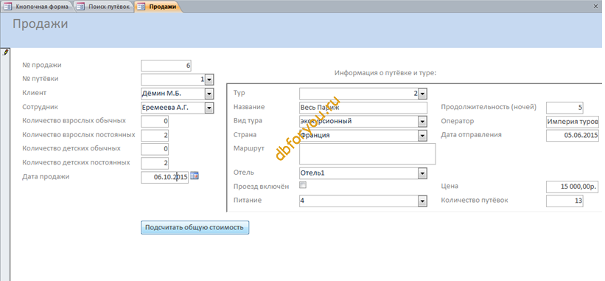Switch to the Кнопочная форма tab
The height and width of the screenshot is (281, 605).
(37, 7)
